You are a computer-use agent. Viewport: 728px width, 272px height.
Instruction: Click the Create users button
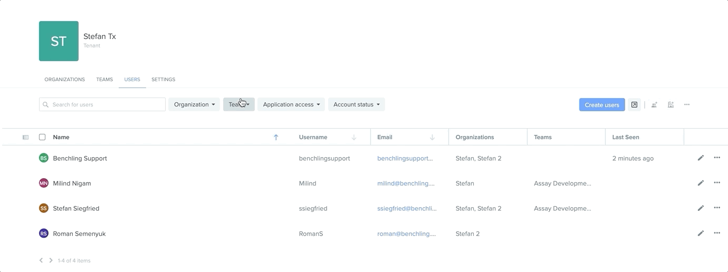[x=602, y=105]
